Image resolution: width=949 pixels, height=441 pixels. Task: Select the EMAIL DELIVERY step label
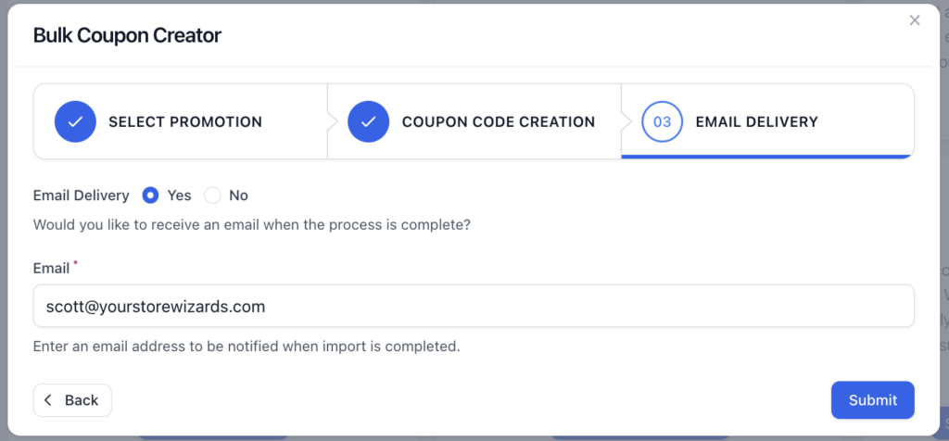(756, 121)
